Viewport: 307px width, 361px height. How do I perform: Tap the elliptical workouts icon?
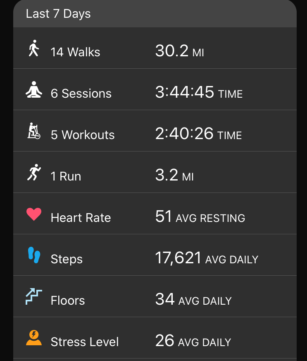[x=34, y=131]
